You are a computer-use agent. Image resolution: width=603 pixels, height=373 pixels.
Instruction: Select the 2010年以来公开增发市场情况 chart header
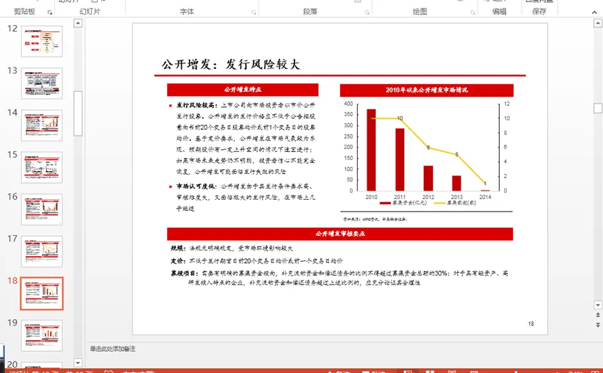(427, 90)
